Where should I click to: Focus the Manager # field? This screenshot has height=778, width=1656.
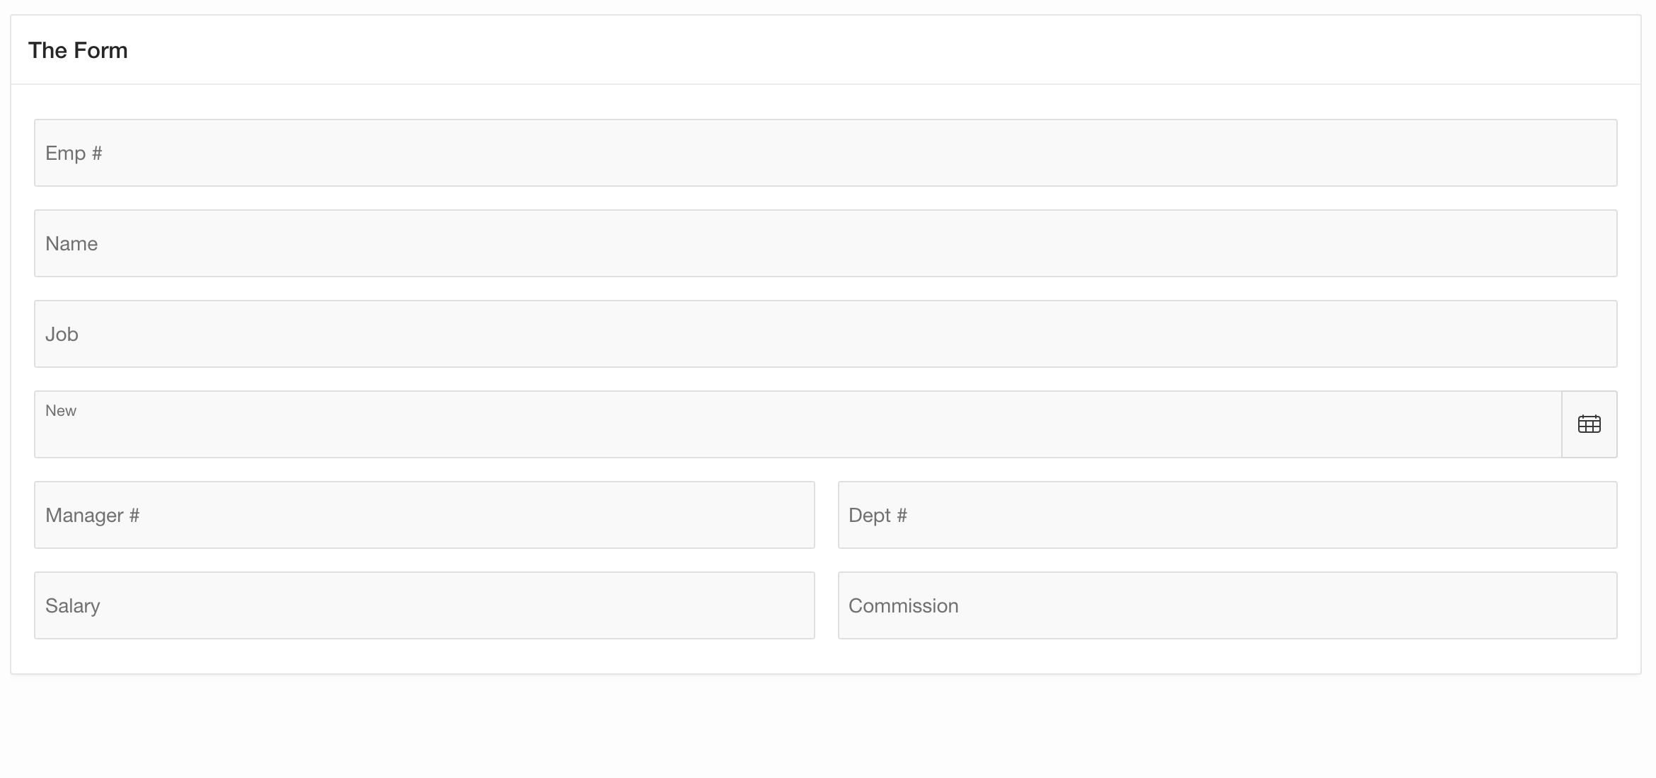tap(425, 515)
